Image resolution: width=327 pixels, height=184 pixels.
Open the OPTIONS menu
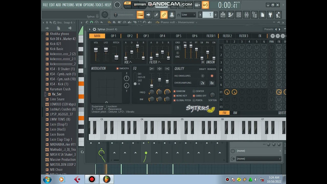pyautogui.click(x=89, y=5)
